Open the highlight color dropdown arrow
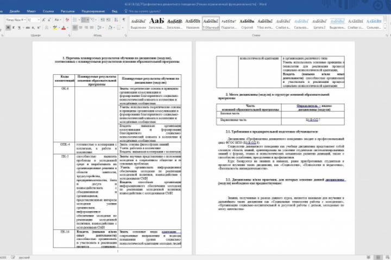The image size is (391, 260). click(x=59, y=28)
